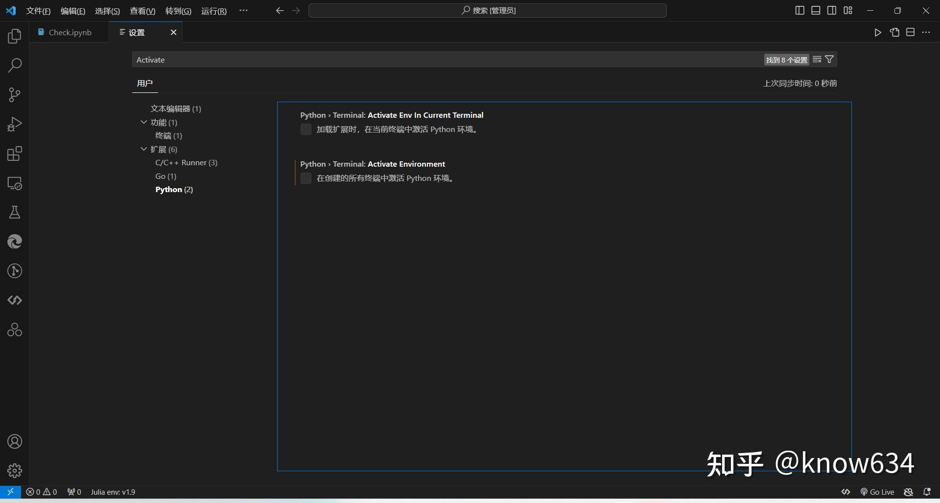Open more editor actions ellipsis
Viewport: 940px width, 503px height.
tap(926, 32)
